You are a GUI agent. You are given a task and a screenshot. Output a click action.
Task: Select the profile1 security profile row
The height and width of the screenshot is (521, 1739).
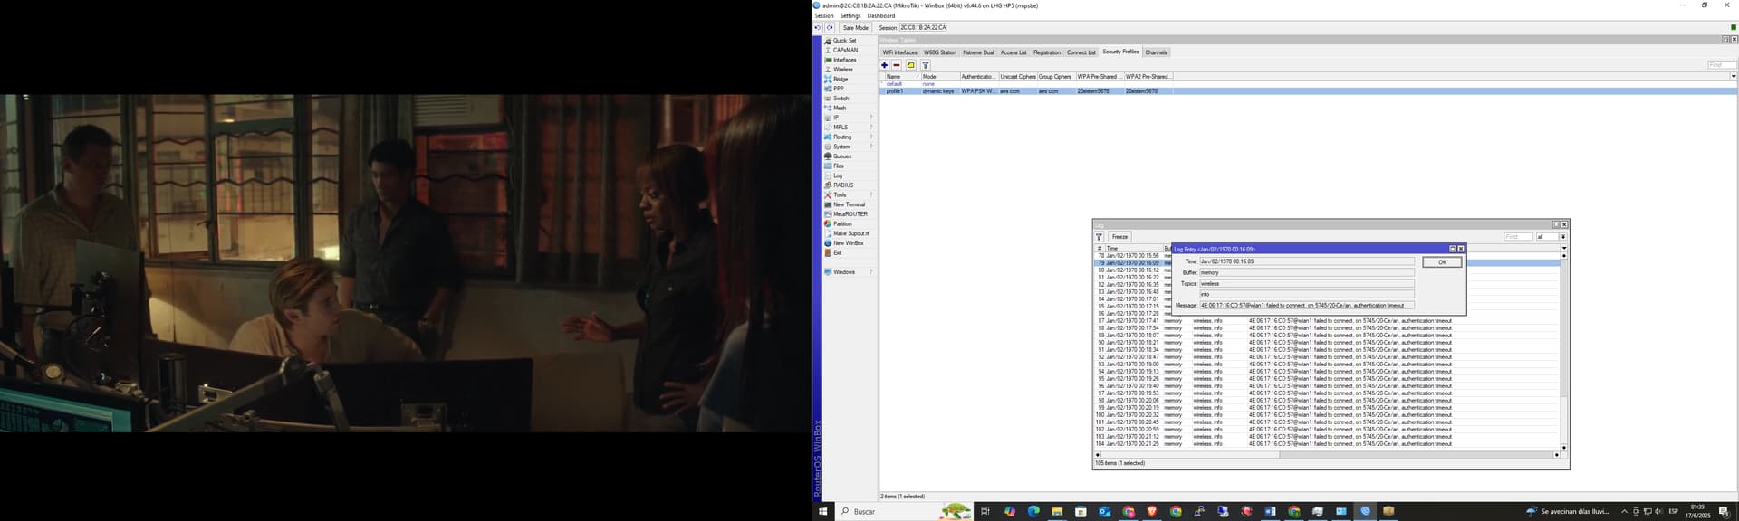1308,91
